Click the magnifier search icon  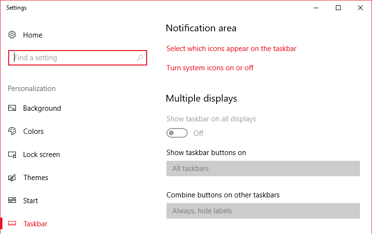point(140,58)
